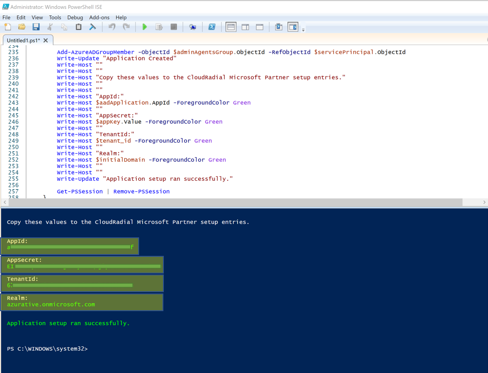
Task: Close the Untitled1.ps1 tab
Action: [46, 41]
